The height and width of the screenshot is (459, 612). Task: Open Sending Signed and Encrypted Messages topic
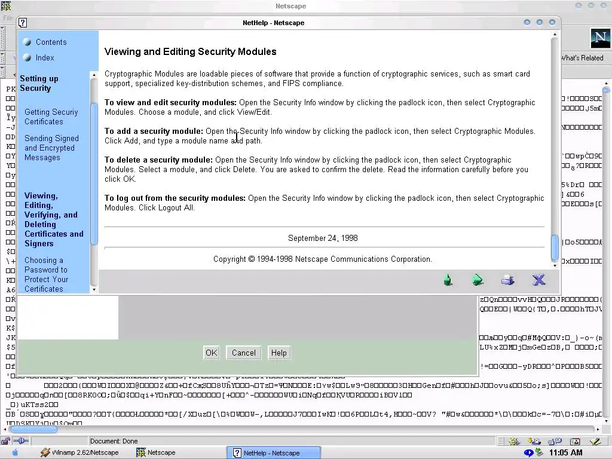click(x=51, y=148)
